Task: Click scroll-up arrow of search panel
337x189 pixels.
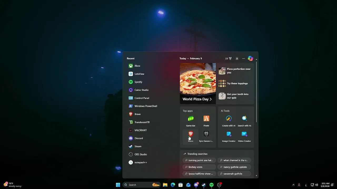Action: 256,59
